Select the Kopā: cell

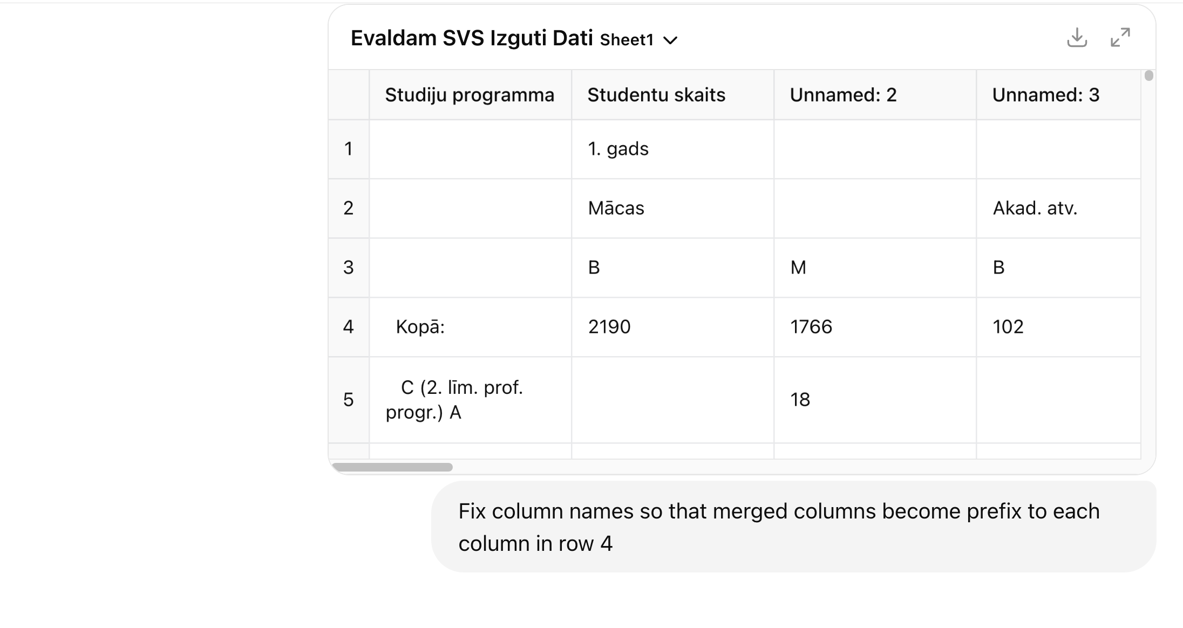(x=470, y=327)
